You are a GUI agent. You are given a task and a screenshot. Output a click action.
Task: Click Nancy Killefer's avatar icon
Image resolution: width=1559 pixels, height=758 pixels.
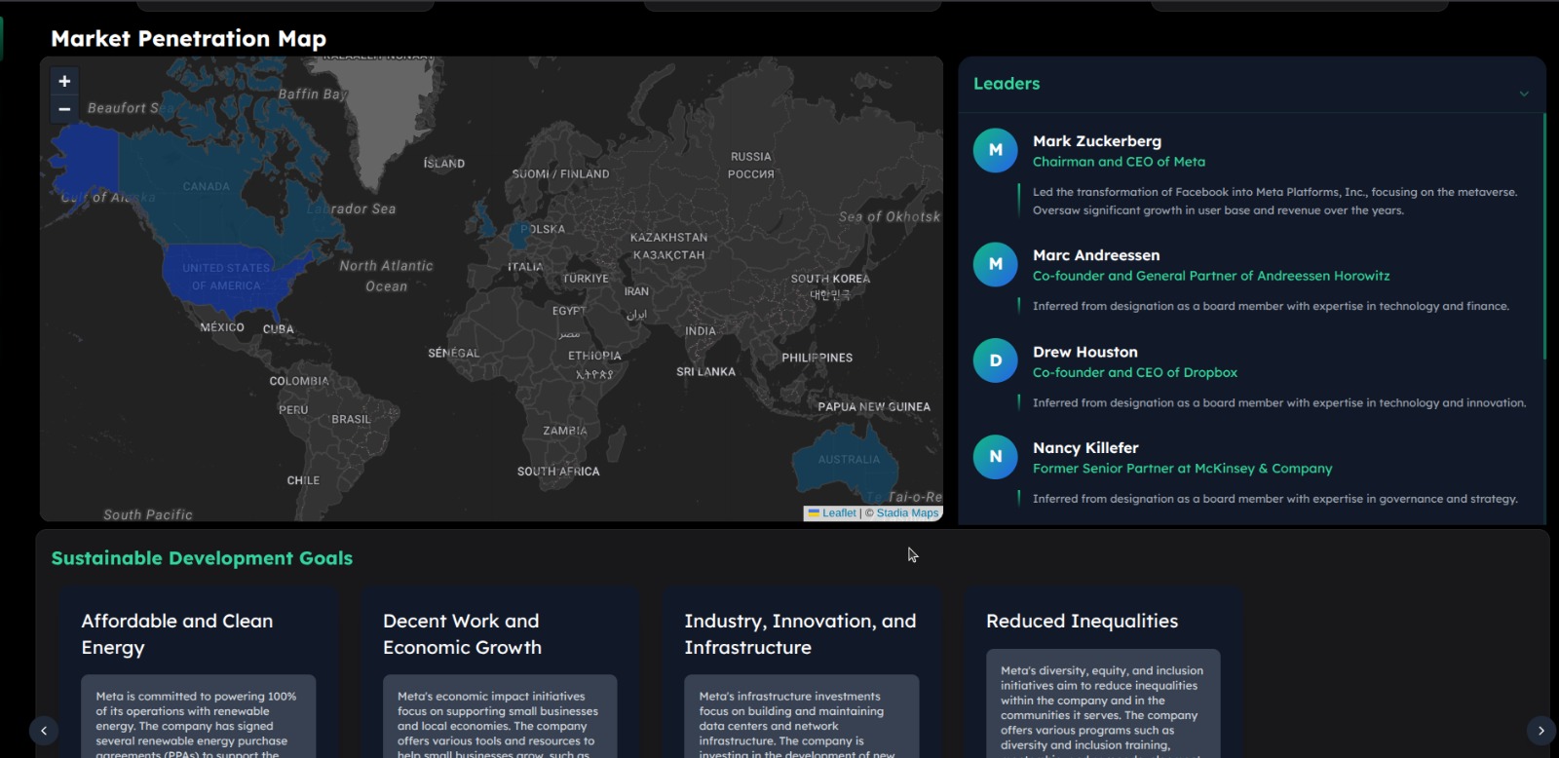tap(996, 456)
